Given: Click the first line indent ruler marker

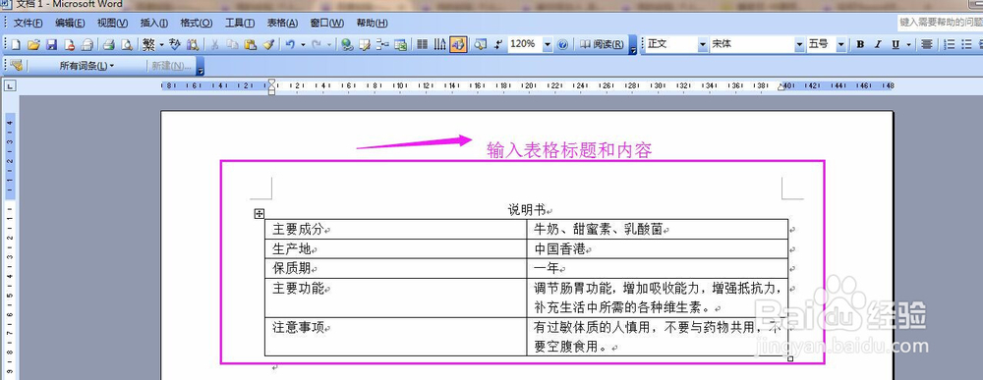Looking at the screenshot, I should click(x=271, y=82).
